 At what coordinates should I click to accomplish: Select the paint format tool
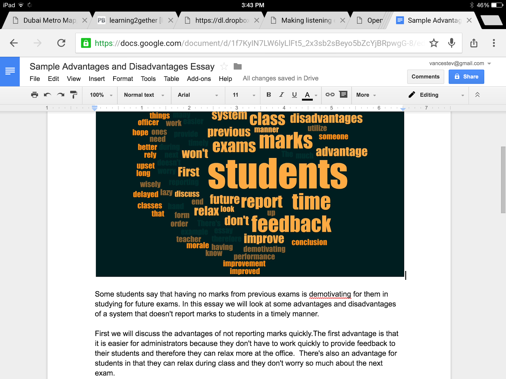click(x=73, y=95)
